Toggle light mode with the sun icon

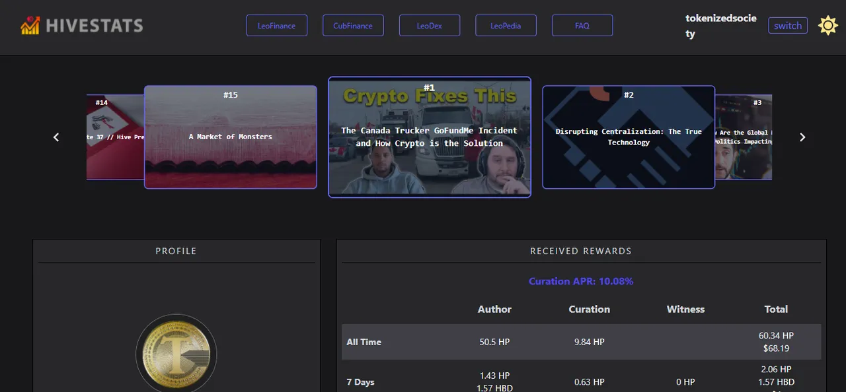pos(827,26)
